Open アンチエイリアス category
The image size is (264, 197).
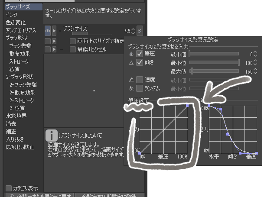point(21,30)
